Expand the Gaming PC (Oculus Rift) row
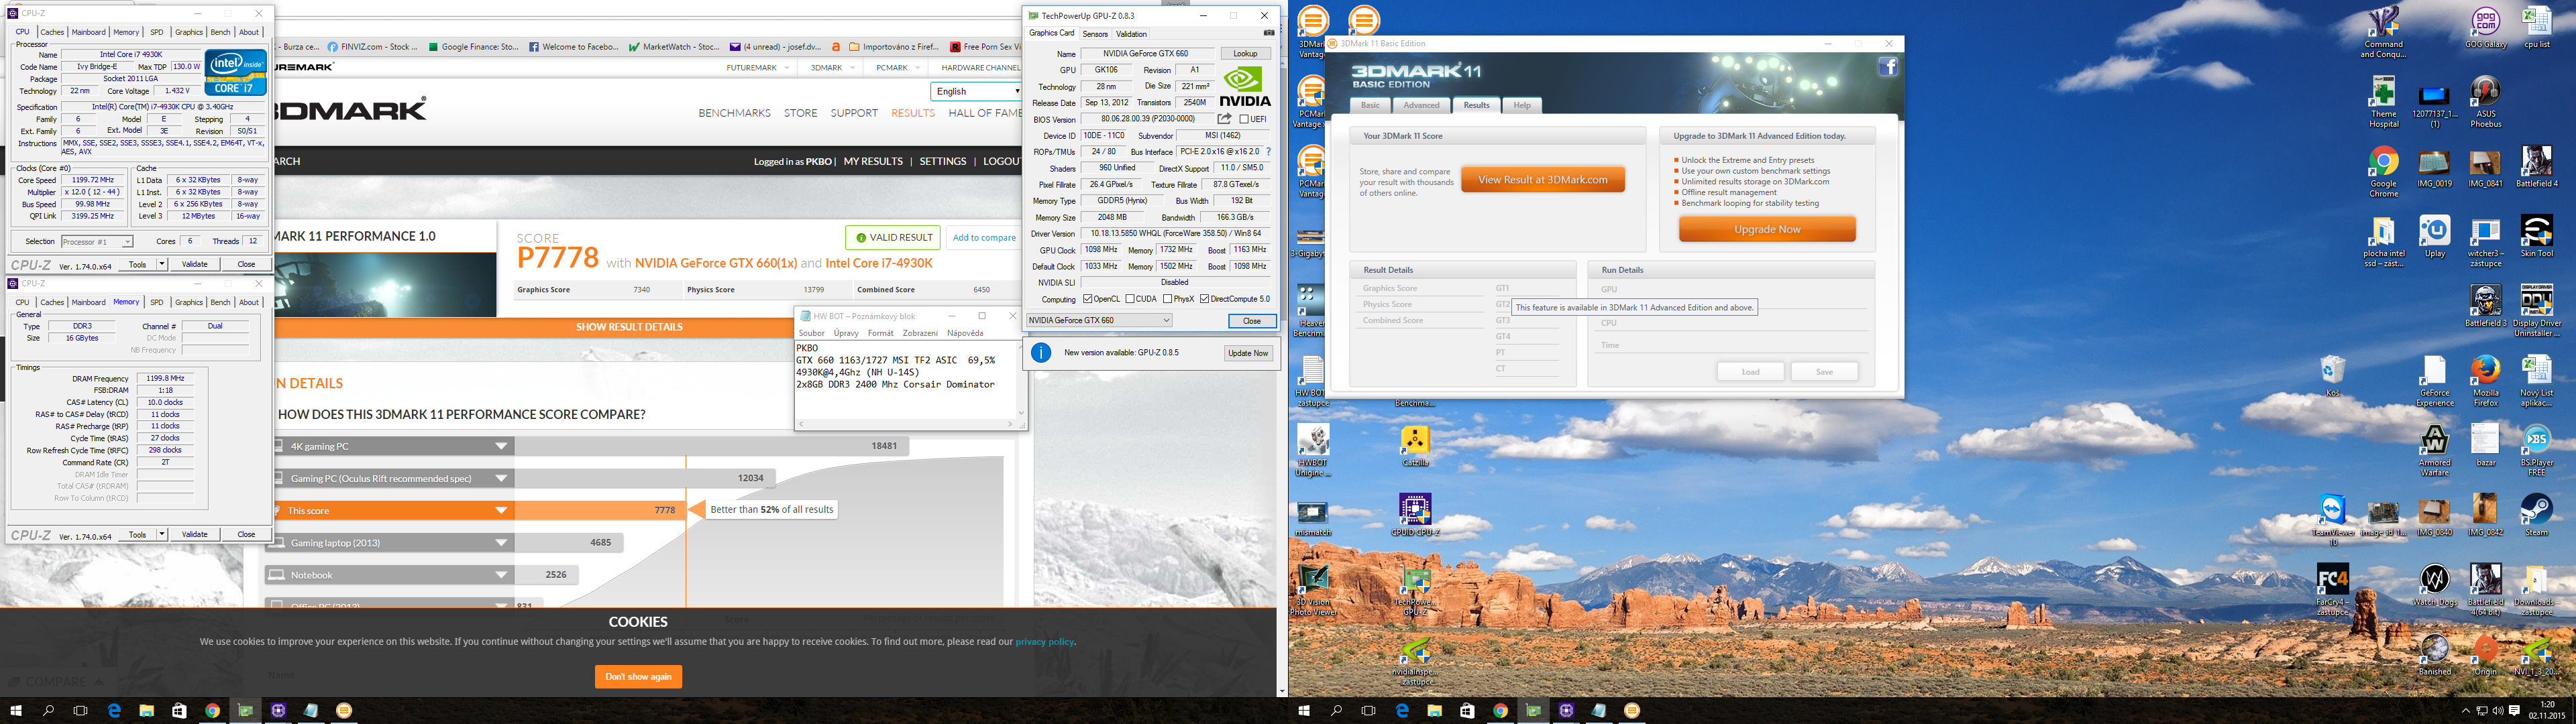 (x=501, y=478)
